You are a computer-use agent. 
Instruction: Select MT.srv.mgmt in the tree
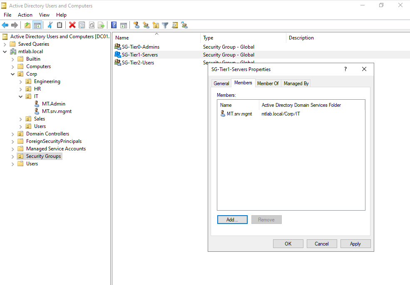point(57,111)
